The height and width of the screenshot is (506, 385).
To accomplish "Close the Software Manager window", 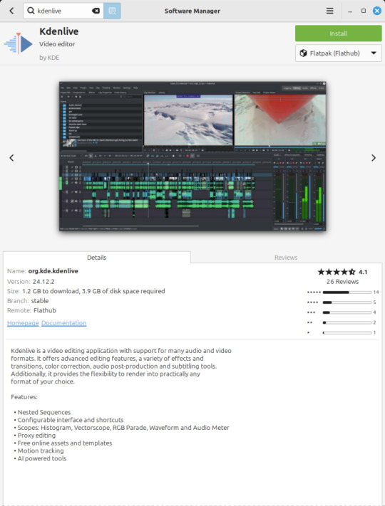I will pos(377,11).
